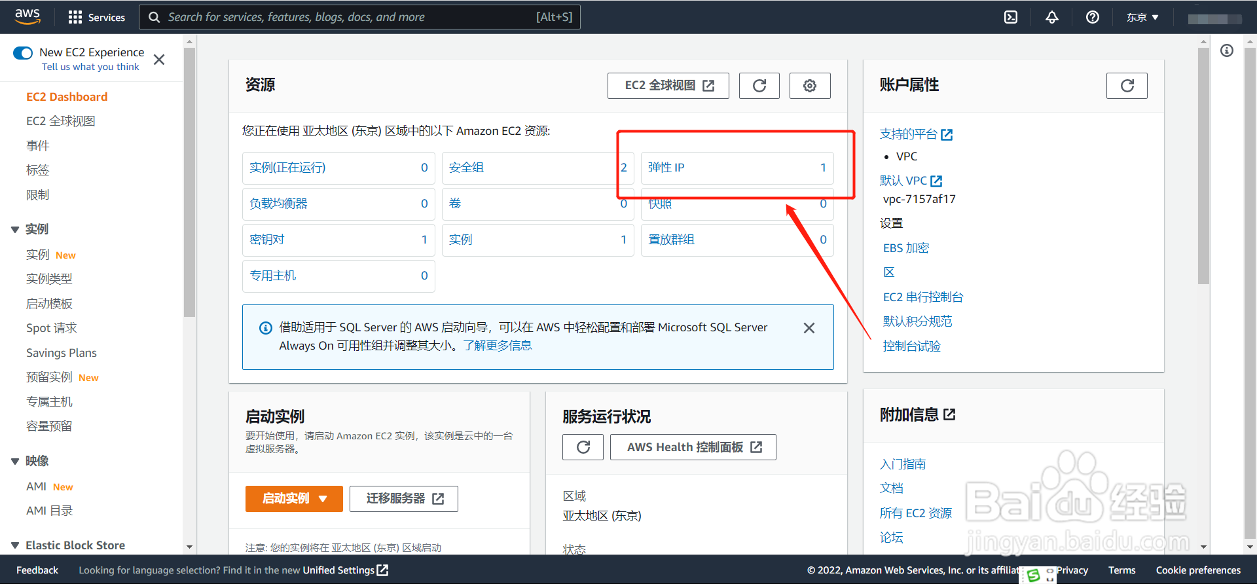Open EC2 全球视图 in sidebar
The width and height of the screenshot is (1257, 584).
point(61,121)
